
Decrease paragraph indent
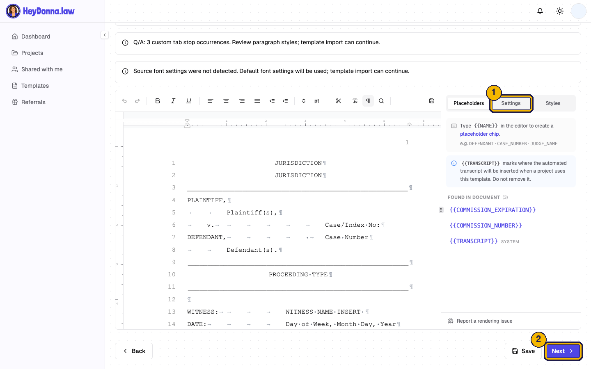pos(272,101)
